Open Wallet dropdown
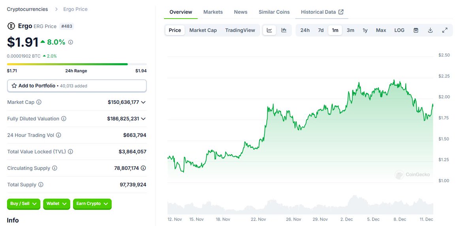Screen dimensions: 474x226 (57, 204)
